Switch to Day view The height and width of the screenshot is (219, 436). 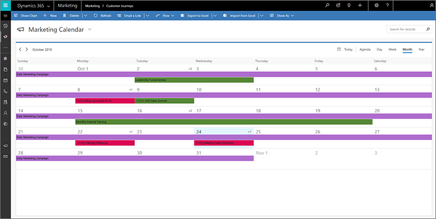379,49
